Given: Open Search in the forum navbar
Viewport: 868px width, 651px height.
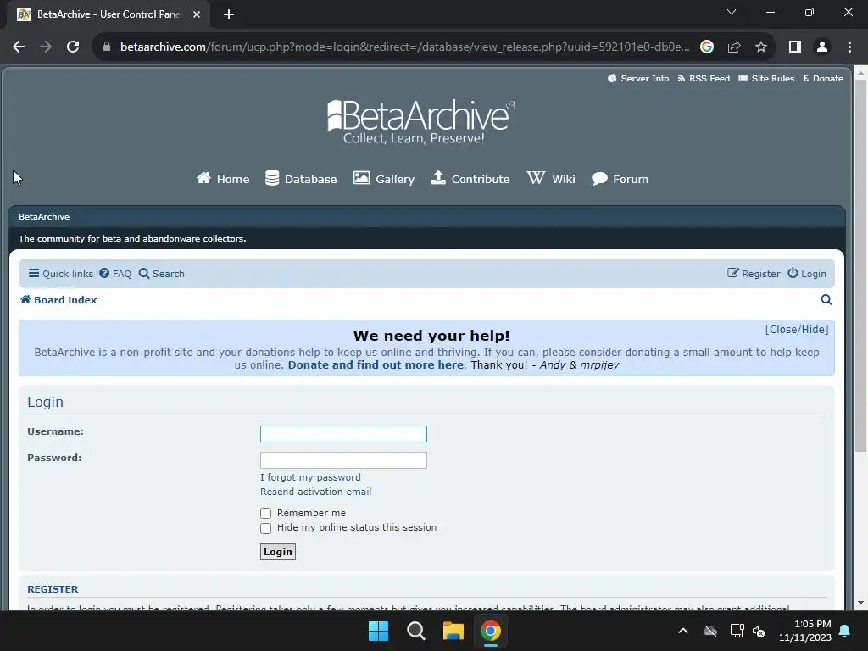Looking at the screenshot, I should coord(162,274).
